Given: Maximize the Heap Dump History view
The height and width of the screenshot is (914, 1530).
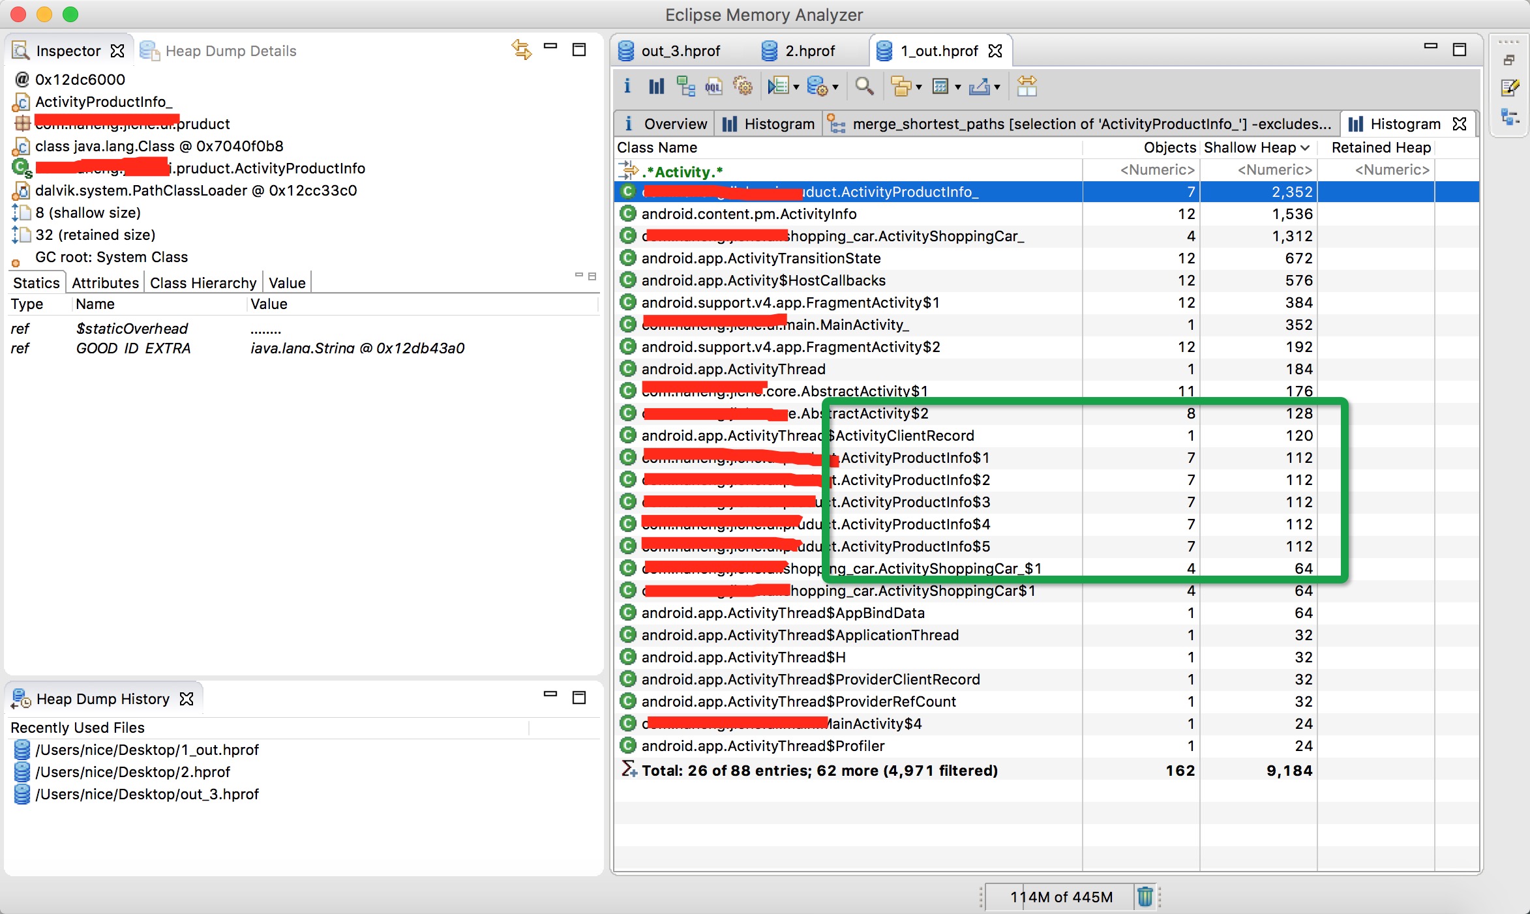Looking at the screenshot, I should click(x=579, y=698).
